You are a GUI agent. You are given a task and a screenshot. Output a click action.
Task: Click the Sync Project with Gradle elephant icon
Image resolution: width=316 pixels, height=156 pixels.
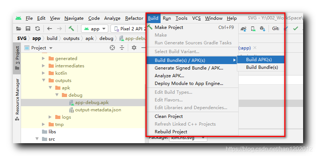click(x=244, y=29)
